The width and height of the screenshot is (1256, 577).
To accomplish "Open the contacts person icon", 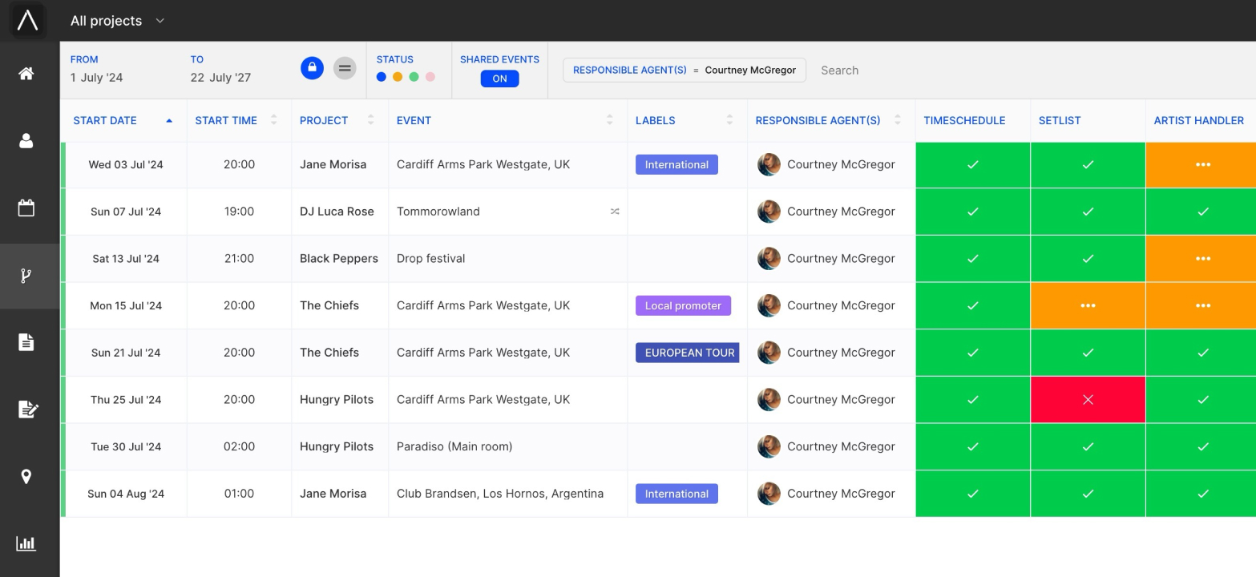I will pos(26,141).
